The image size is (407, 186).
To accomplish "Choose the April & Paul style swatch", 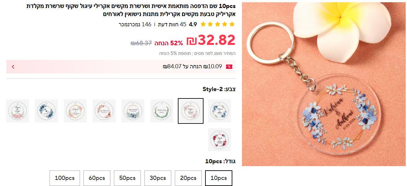I will coord(104,111).
